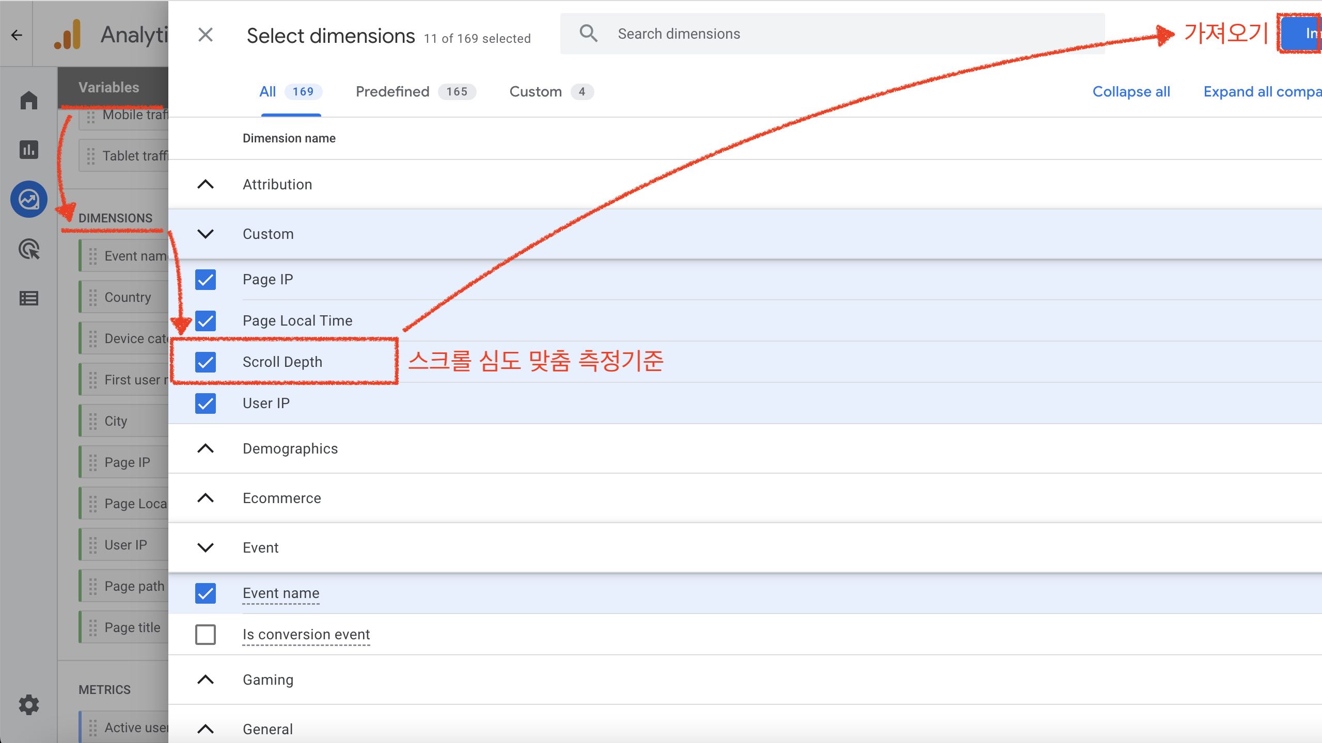1322x743 pixels.
Task: Open the Advertising section from the sidebar
Action: 28,249
